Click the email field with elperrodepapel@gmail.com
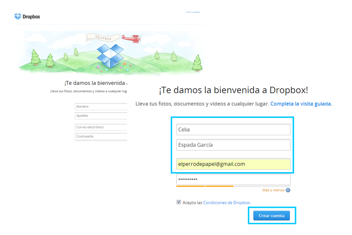 coord(233,164)
